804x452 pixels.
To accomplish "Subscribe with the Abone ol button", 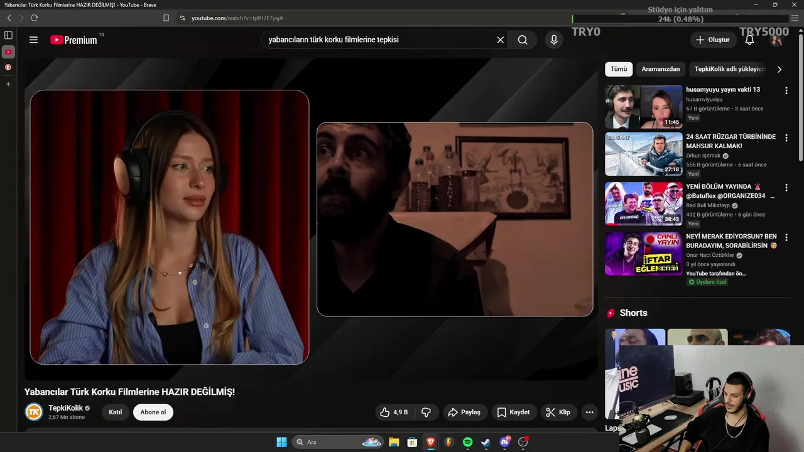I will 153,412.
